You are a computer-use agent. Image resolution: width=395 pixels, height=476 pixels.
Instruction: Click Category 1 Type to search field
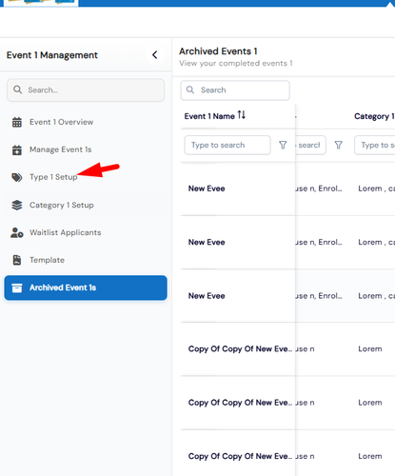tap(375, 145)
